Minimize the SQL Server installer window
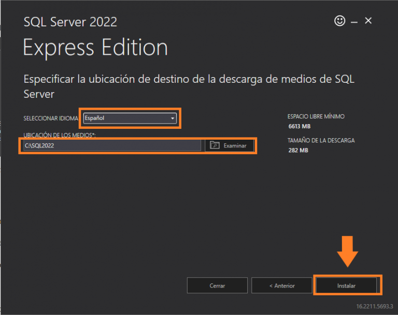Viewport: 398px width, 315px height. pos(354,22)
